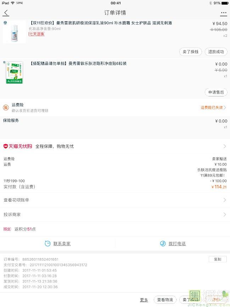Tap the 联系卖家 chat icon
Screen dimensions: 230x307
(x=47, y=244)
